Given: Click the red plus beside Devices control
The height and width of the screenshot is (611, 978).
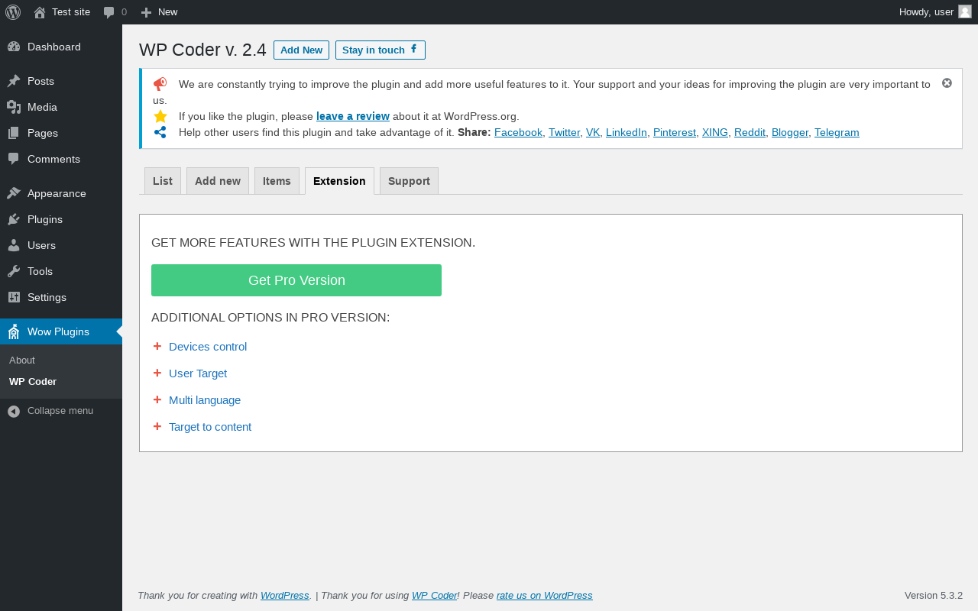Looking at the screenshot, I should point(157,346).
